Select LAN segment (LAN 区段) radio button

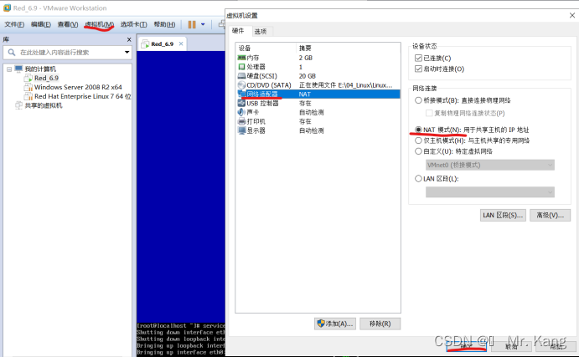click(x=418, y=179)
